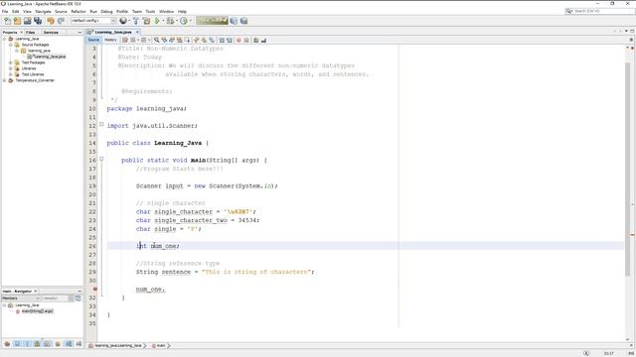
Task: Click the Last Edit icon in the editor toolbar
Action: 125,40
